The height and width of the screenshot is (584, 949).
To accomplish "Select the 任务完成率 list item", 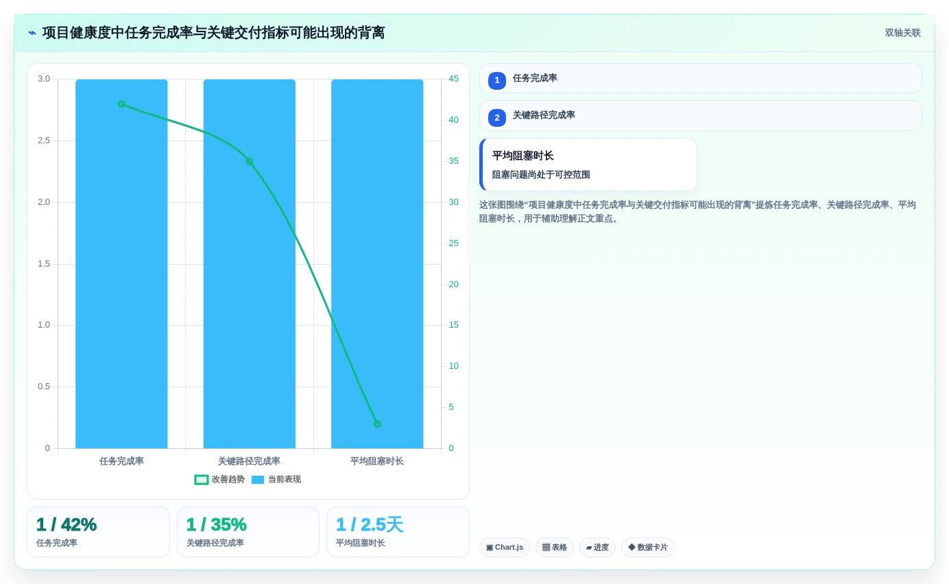I will click(x=700, y=78).
